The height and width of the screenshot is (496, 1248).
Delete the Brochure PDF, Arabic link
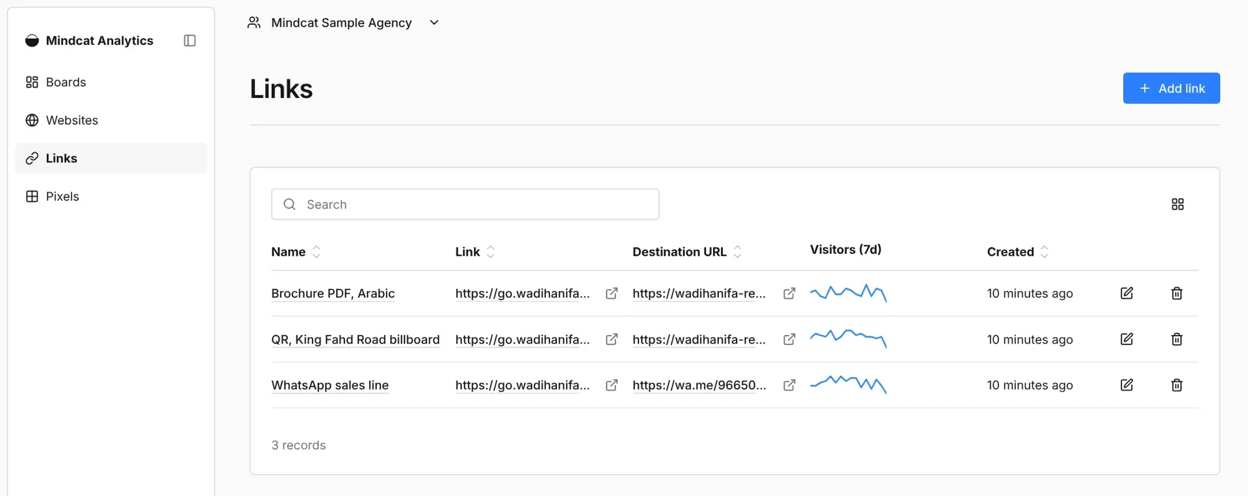(x=1176, y=293)
